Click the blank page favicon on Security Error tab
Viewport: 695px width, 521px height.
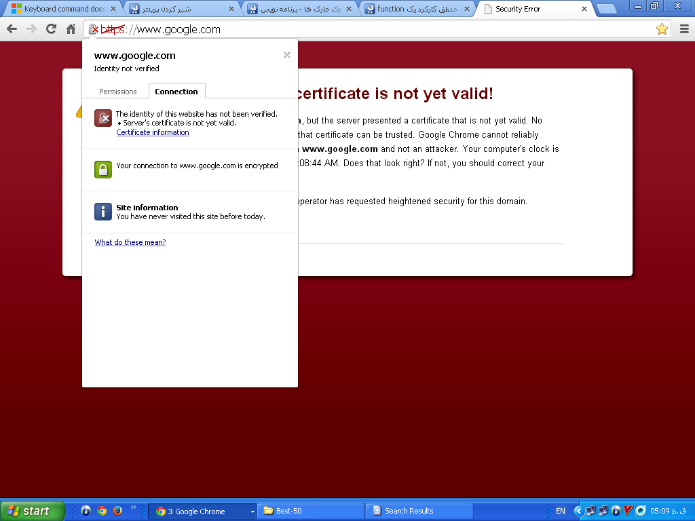coord(488,9)
